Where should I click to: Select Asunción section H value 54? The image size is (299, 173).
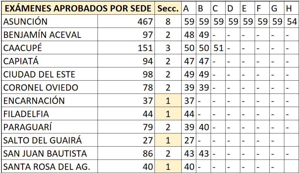tap(291, 21)
